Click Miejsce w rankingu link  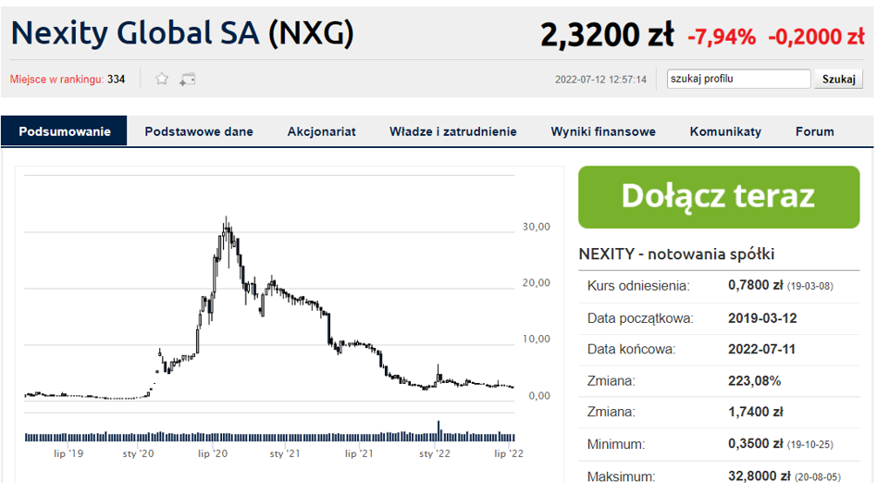(56, 80)
